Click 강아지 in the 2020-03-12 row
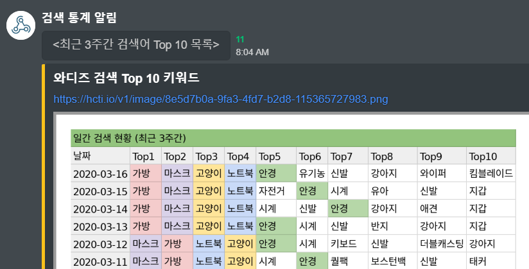The height and width of the screenshot is (269, 529). 491,244
